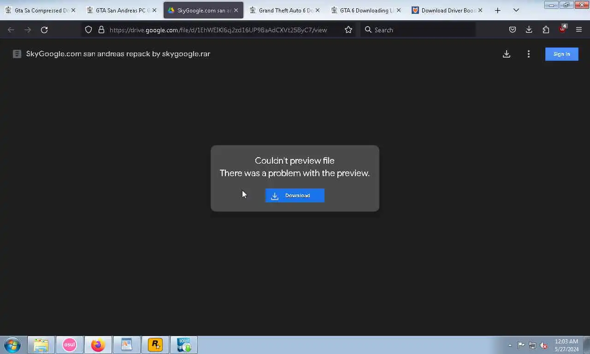Reload the current page

[x=44, y=30]
